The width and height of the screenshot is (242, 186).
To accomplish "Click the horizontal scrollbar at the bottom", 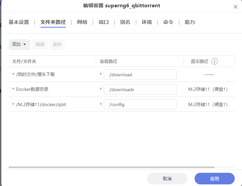I will tap(112, 167).
